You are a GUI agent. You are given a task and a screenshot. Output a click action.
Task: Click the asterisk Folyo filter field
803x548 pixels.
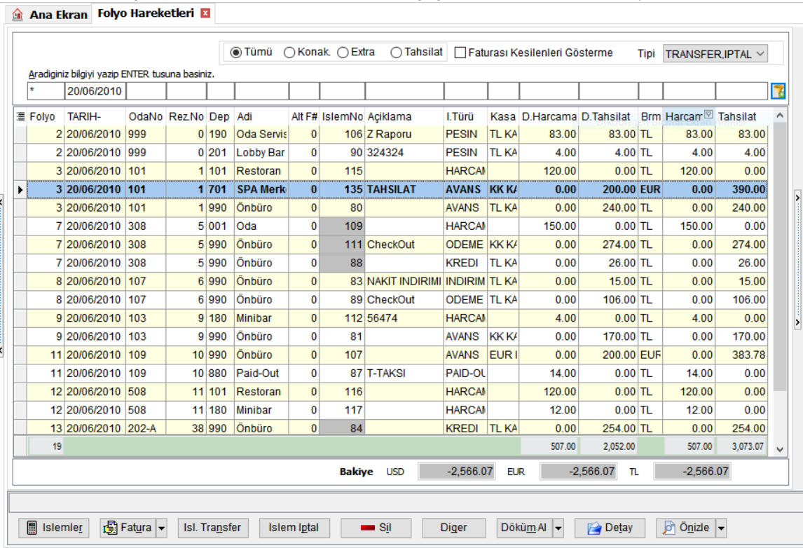point(46,91)
